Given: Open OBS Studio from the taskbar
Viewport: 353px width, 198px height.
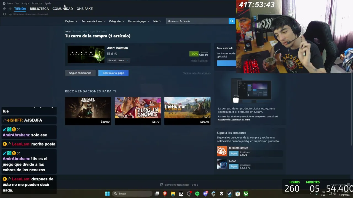Looking at the screenshot, I should coord(189,194).
